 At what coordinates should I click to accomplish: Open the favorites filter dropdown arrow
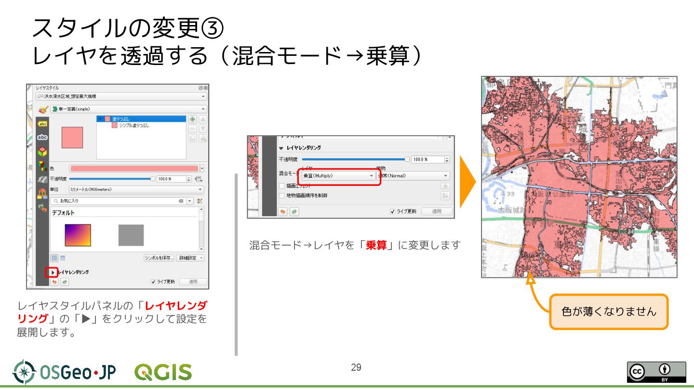[x=190, y=201]
